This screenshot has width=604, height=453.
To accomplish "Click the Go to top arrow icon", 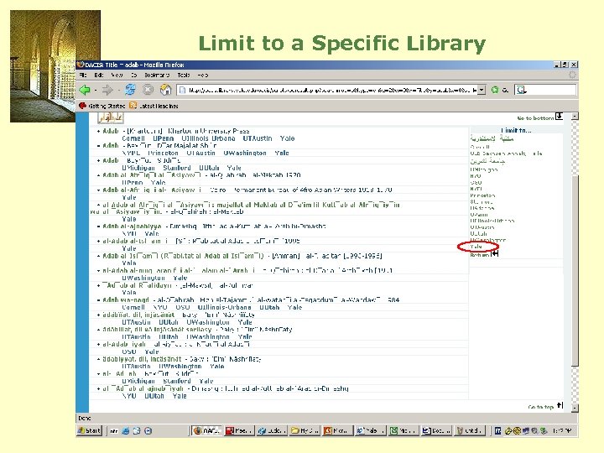I will click(x=560, y=405).
